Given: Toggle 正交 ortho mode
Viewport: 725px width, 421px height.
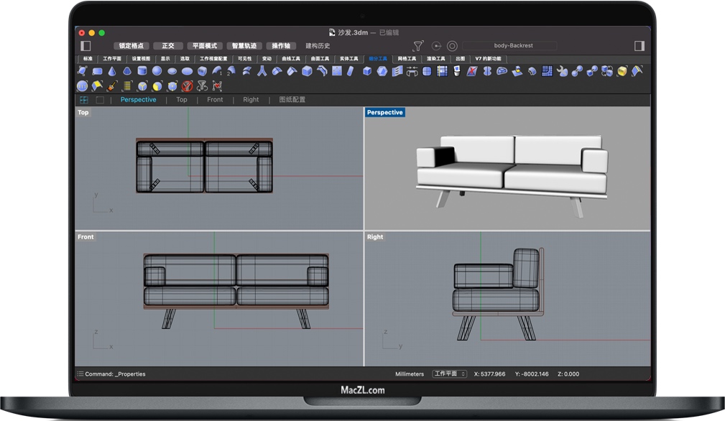Looking at the screenshot, I should (168, 46).
